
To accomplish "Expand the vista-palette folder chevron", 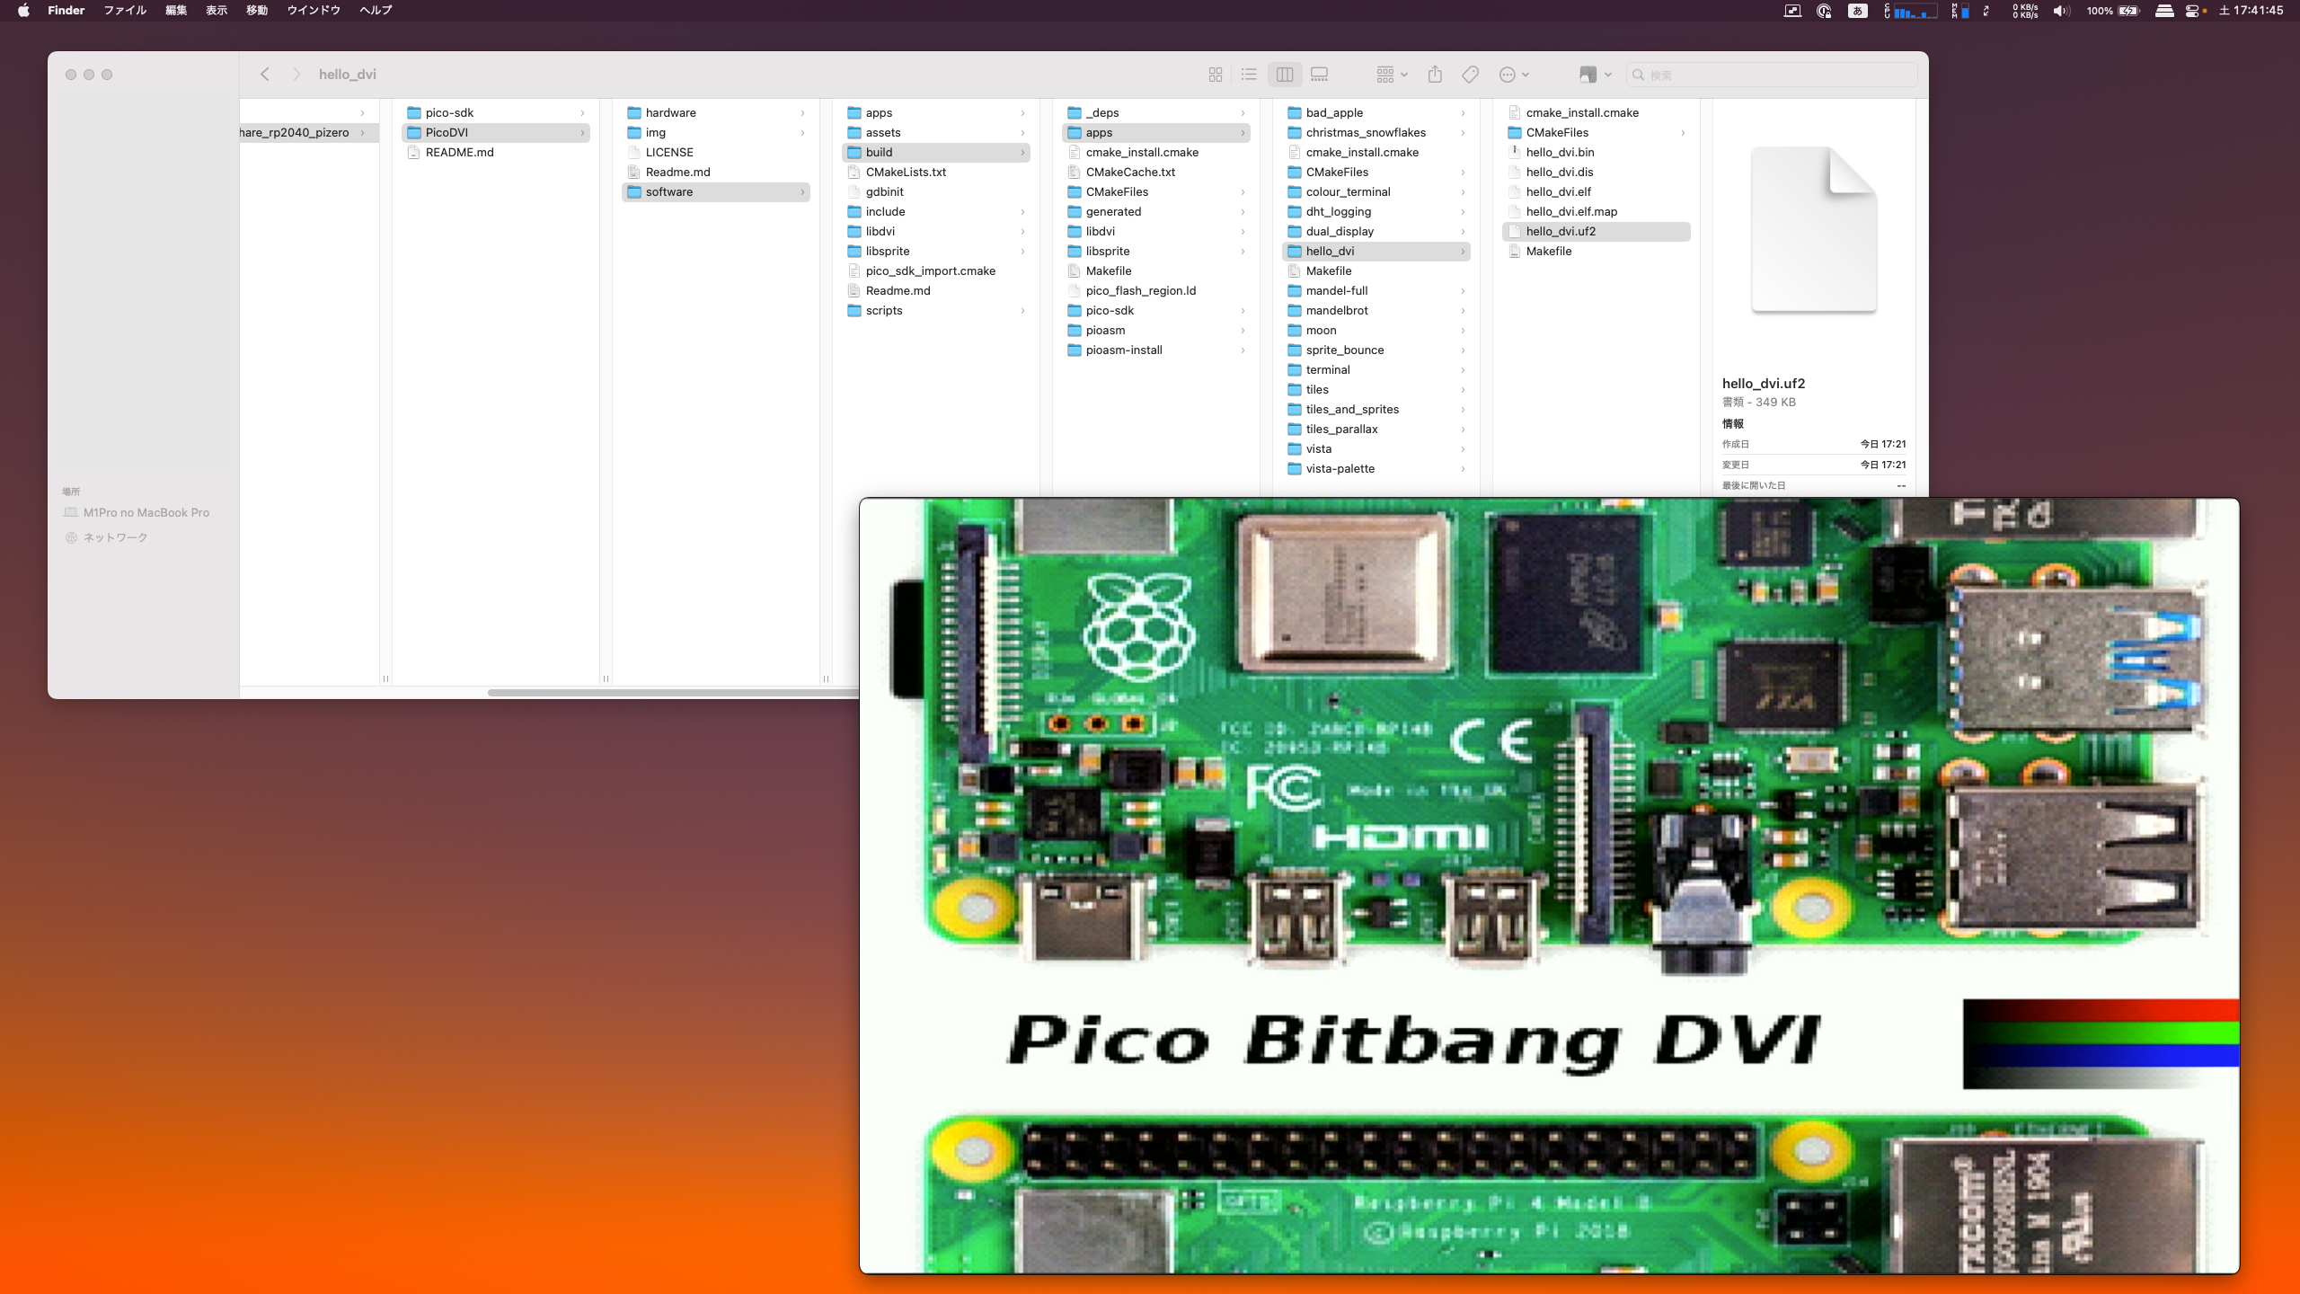I will point(1463,469).
